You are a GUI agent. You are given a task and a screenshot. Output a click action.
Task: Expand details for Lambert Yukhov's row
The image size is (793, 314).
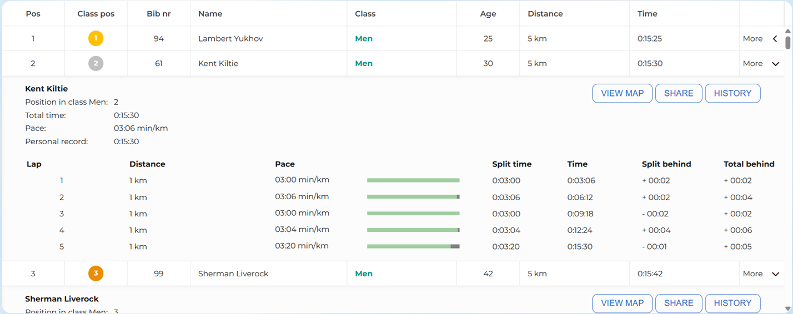[775, 39]
